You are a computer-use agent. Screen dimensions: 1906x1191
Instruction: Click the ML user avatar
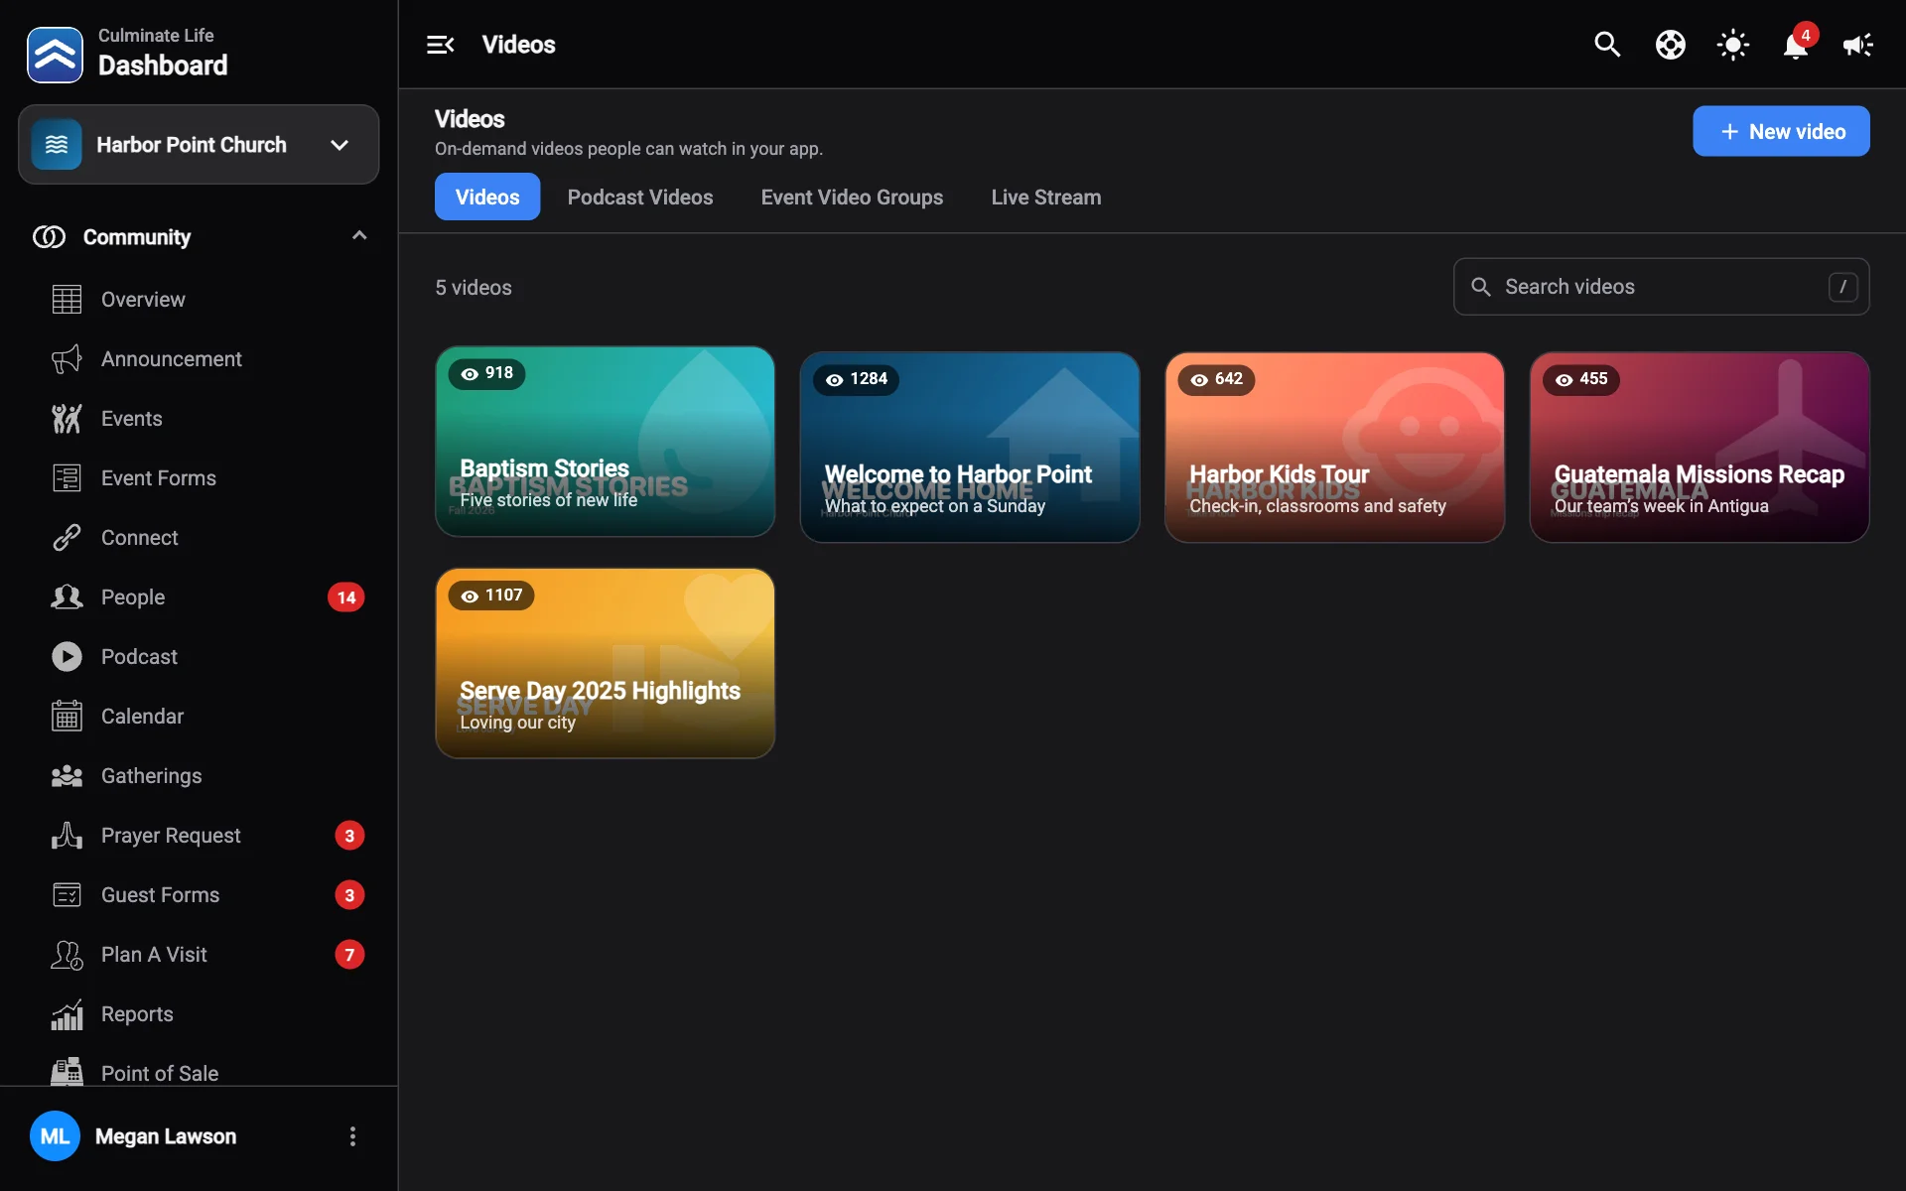pos(55,1136)
